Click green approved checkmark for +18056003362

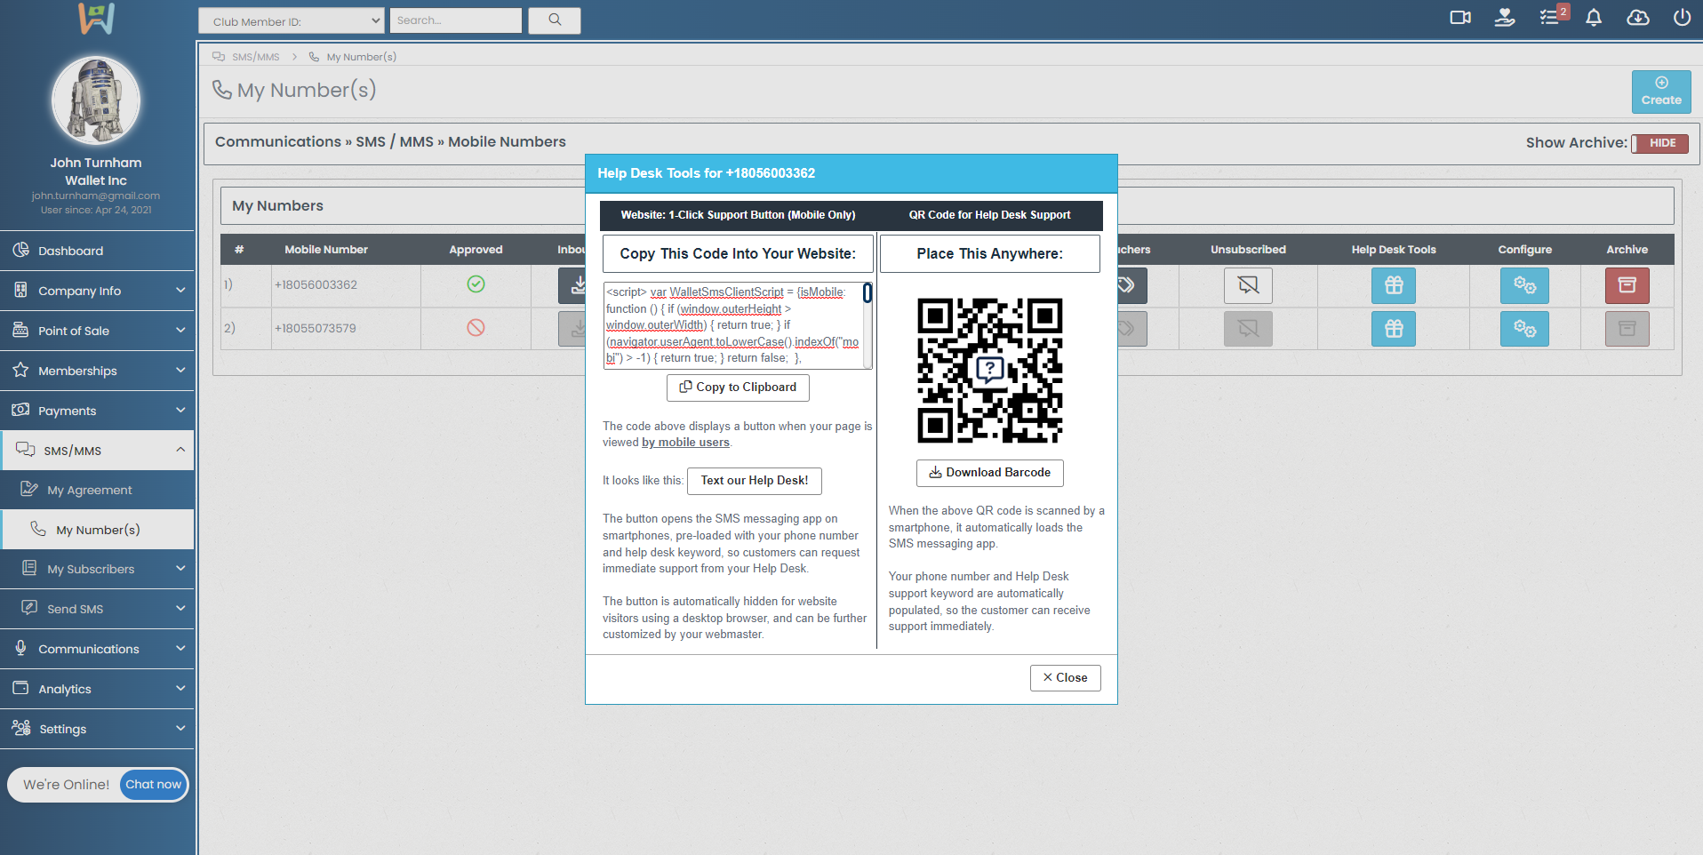tap(476, 284)
